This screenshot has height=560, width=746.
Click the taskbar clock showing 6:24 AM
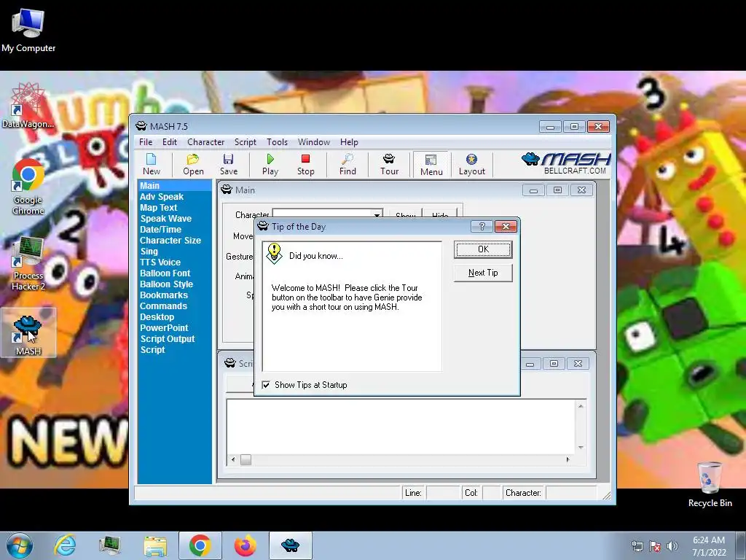tap(709, 546)
